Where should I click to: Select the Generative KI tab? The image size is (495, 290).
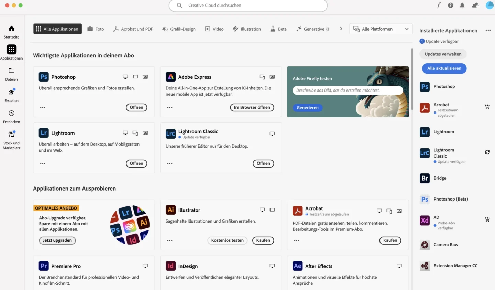point(312,29)
